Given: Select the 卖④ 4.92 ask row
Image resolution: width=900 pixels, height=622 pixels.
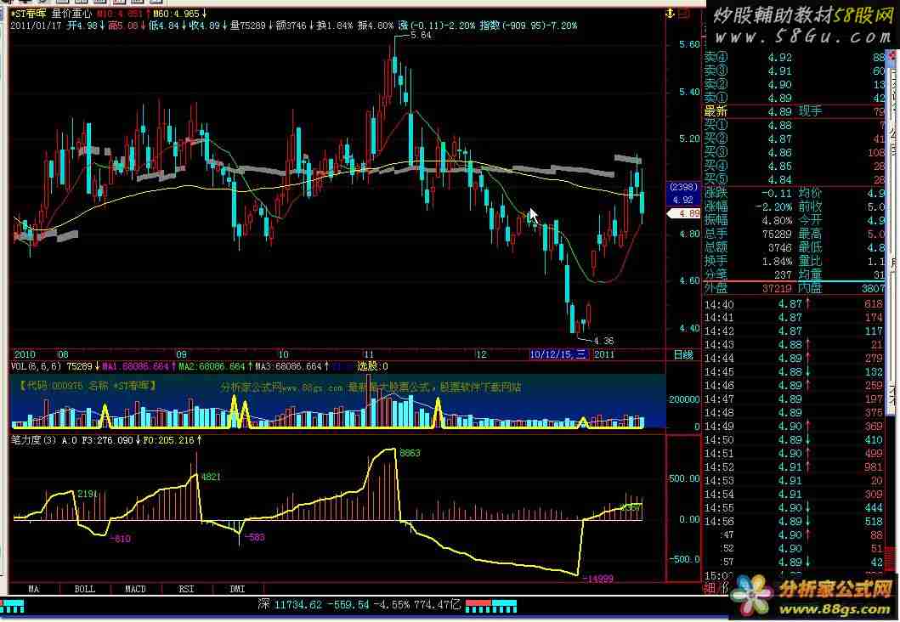Looking at the screenshot, I should 795,58.
